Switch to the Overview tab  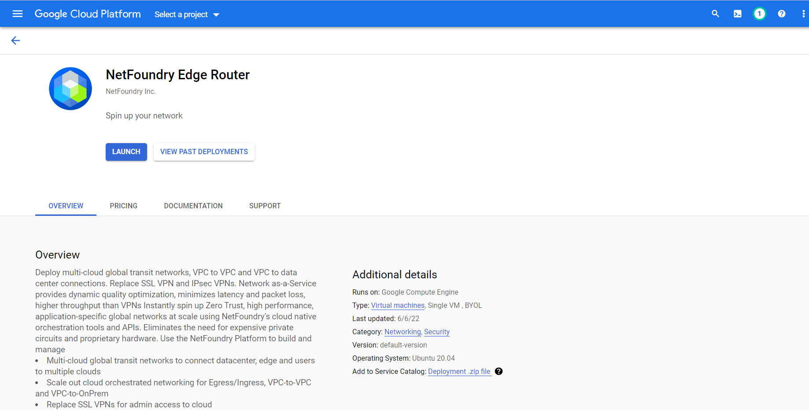tap(66, 206)
